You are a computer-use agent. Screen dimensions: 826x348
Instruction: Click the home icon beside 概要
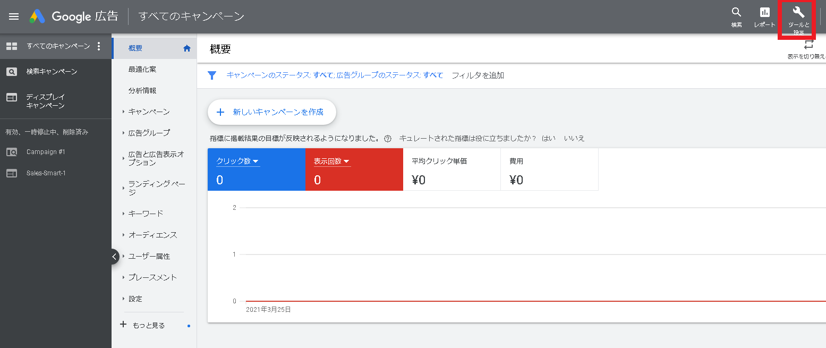click(x=186, y=48)
